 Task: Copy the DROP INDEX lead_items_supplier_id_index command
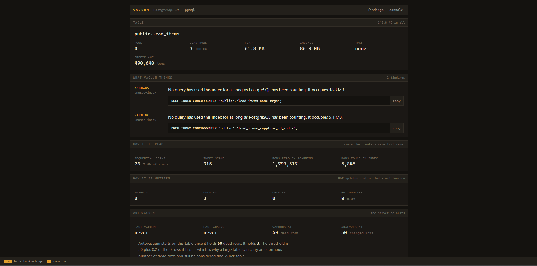[396, 128]
